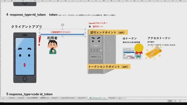Screen dimensions: 187x105
Task: Click the 署名付きの身分証明書 caption
Action: [131, 42]
